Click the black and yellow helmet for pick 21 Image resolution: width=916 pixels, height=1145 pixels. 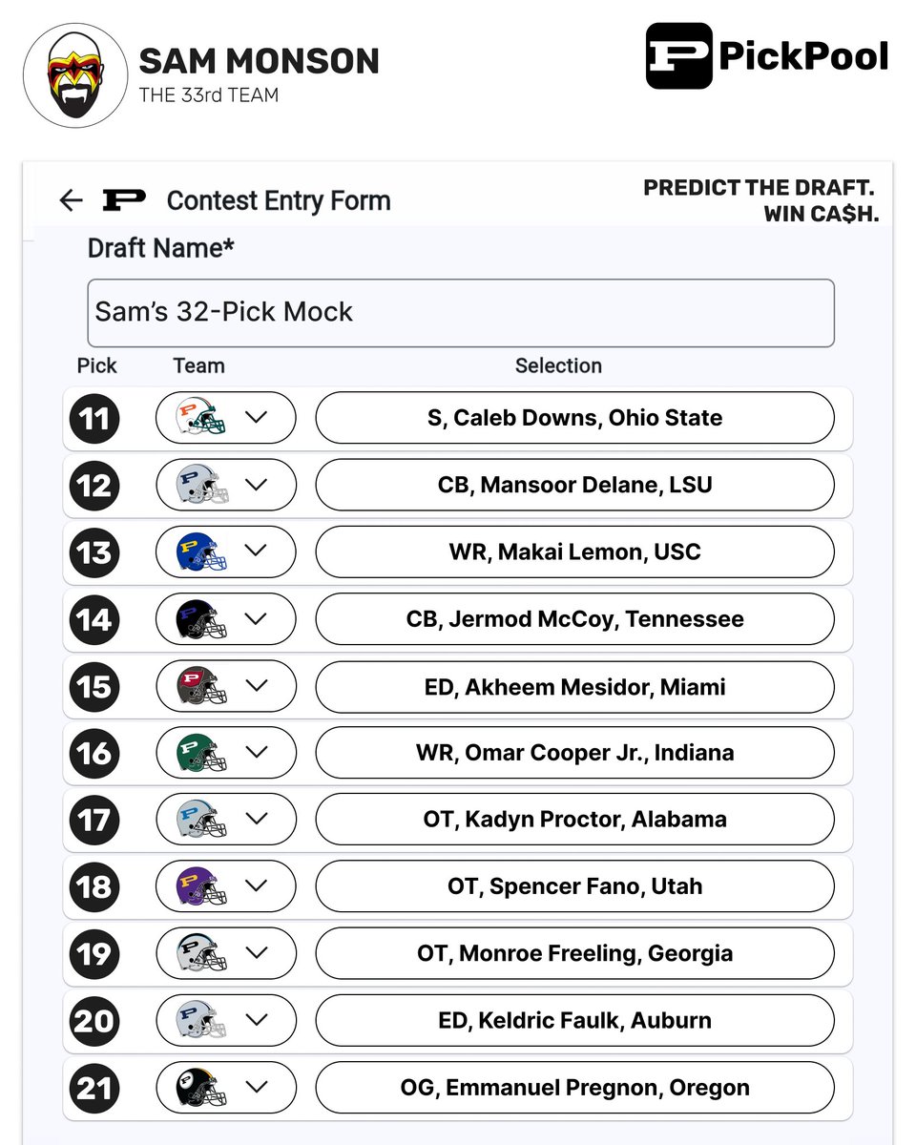[x=202, y=1088]
